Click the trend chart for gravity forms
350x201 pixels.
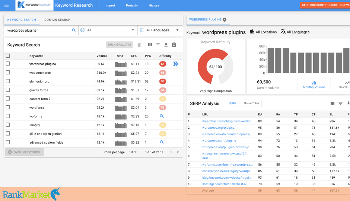121,90
